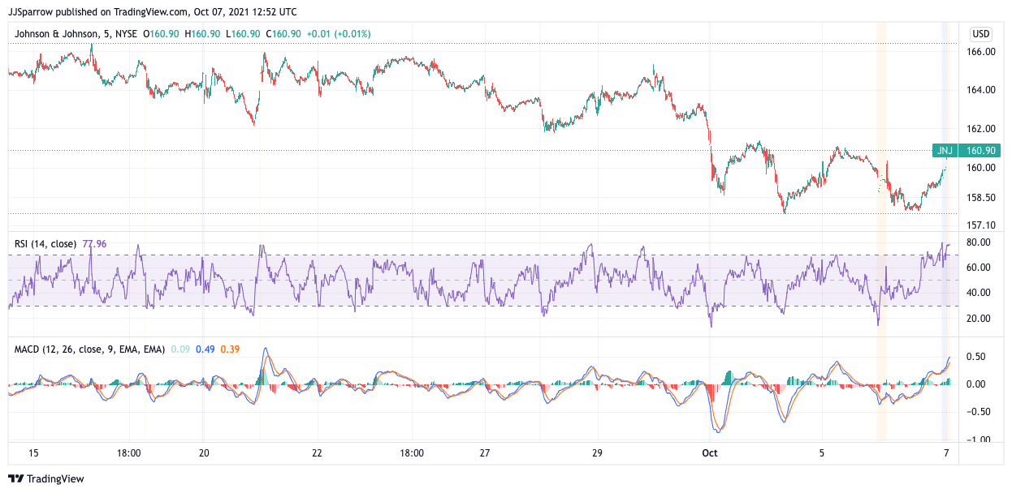
Task: Click the 166.00 price axis label
Action: 980,51
